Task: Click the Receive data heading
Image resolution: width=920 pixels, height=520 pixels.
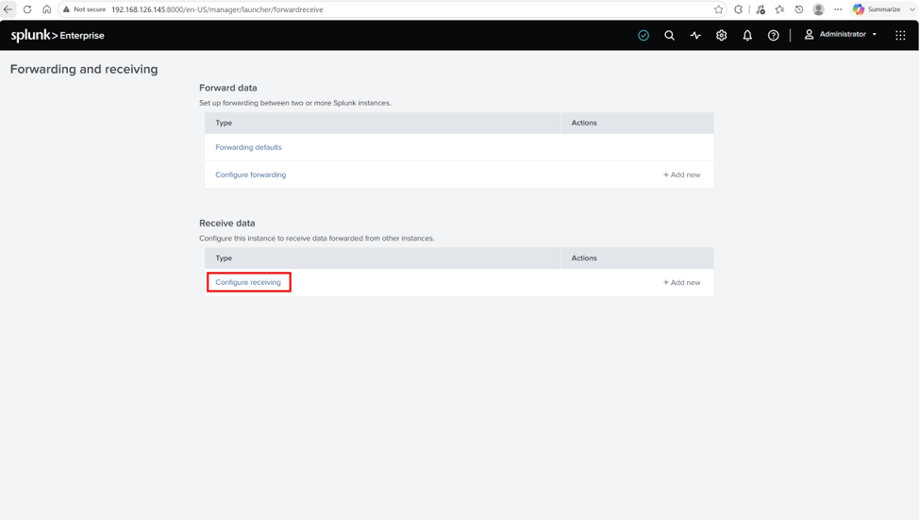Action: coord(227,223)
